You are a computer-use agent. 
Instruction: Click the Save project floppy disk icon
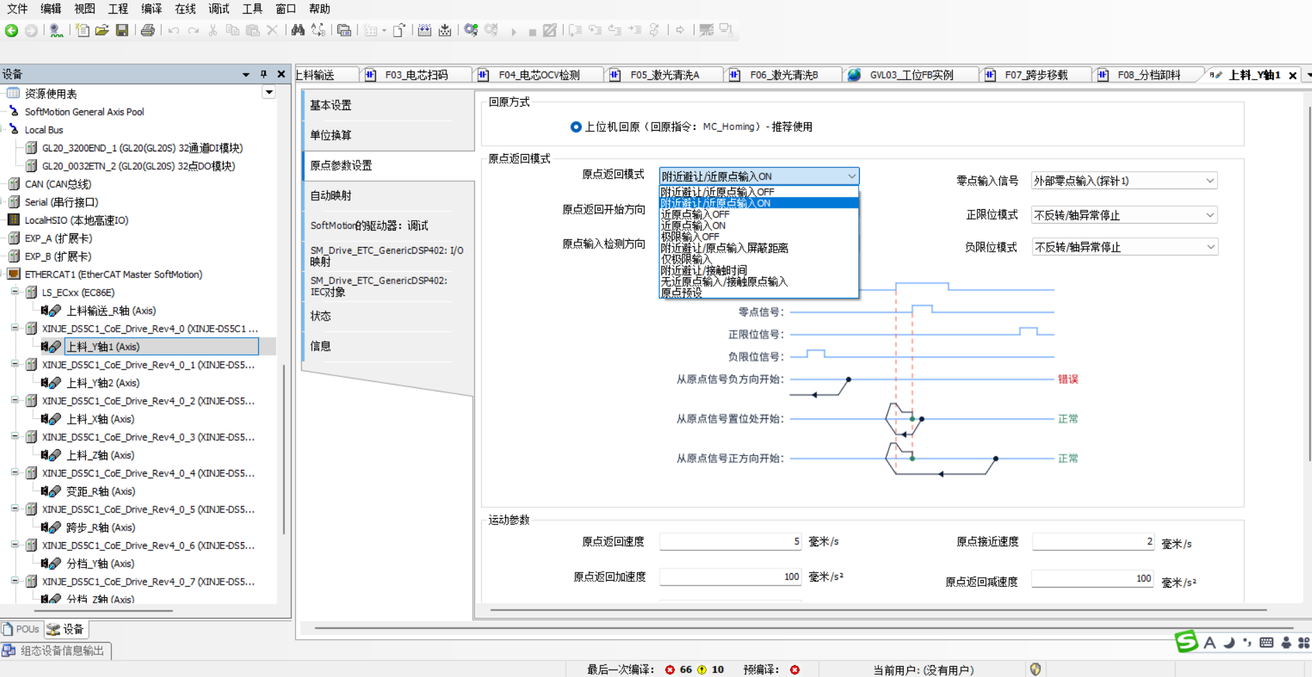pyautogui.click(x=122, y=30)
